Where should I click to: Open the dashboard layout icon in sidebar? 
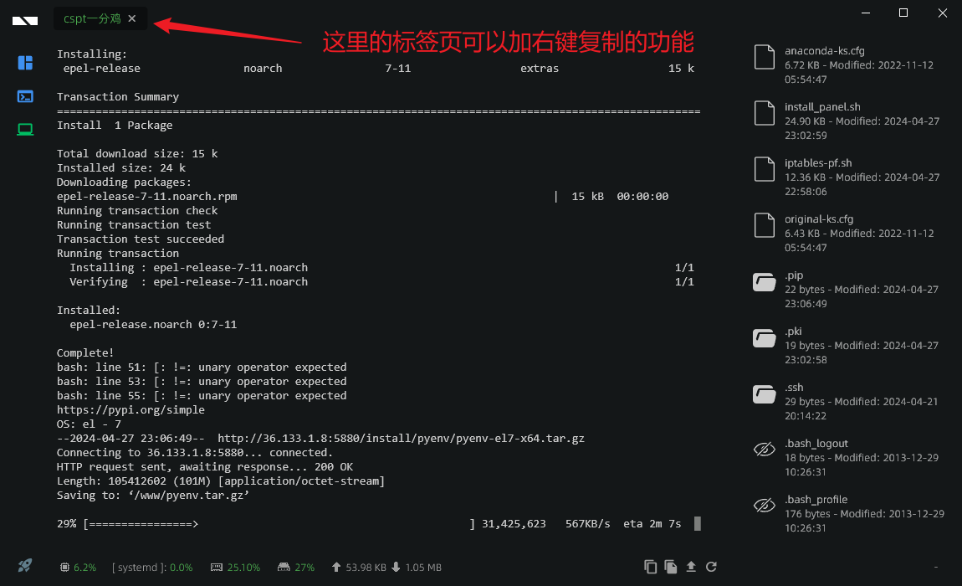click(25, 63)
